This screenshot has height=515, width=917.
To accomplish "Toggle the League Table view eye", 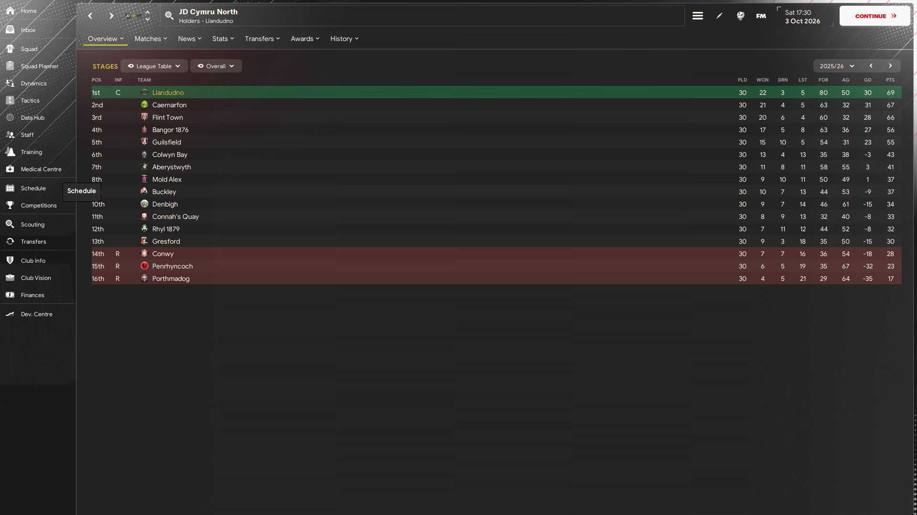I will 131,66.
